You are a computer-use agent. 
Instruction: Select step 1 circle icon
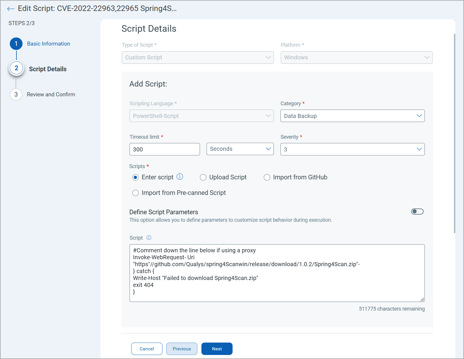16,44
